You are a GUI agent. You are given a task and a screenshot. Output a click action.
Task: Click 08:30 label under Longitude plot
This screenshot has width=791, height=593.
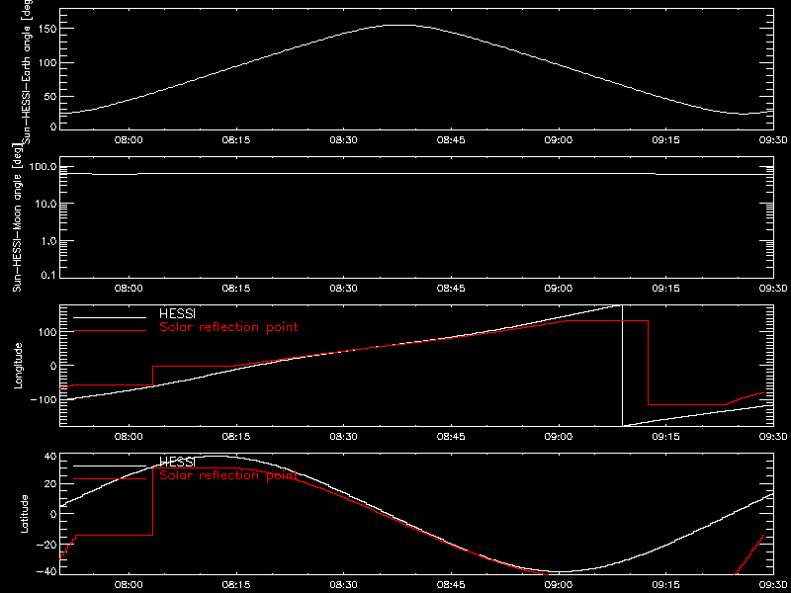pos(343,436)
